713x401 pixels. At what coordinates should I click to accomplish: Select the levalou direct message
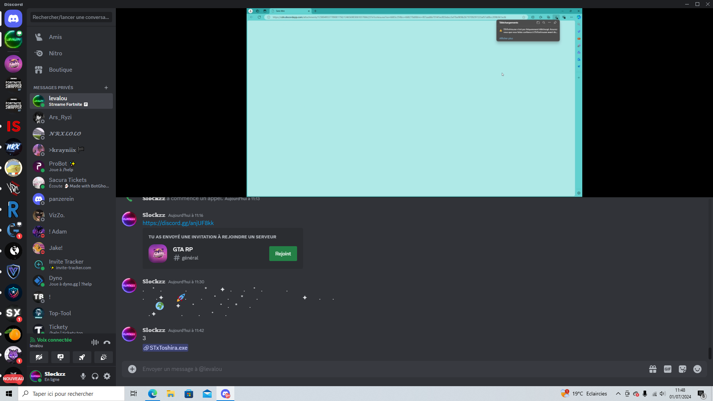[x=71, y=101]
